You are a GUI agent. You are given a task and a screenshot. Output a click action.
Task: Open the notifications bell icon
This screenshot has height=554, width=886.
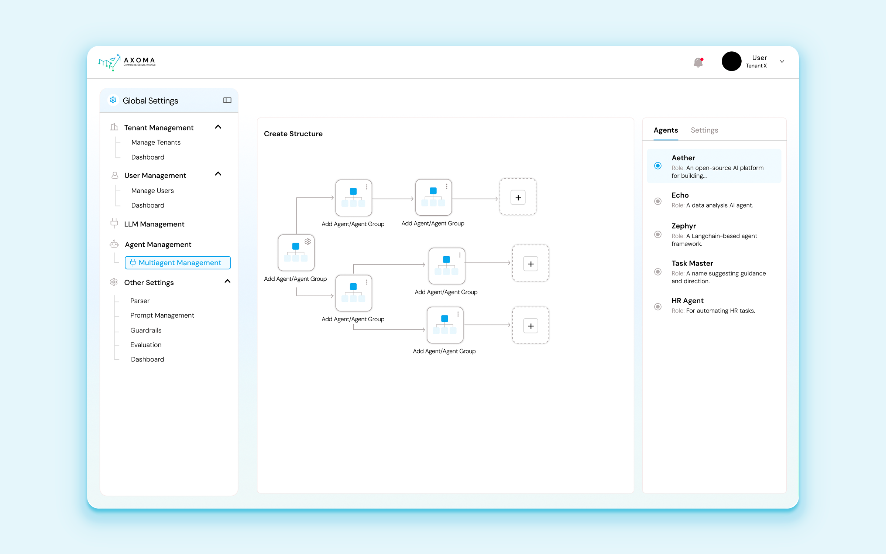pos(698,62)
